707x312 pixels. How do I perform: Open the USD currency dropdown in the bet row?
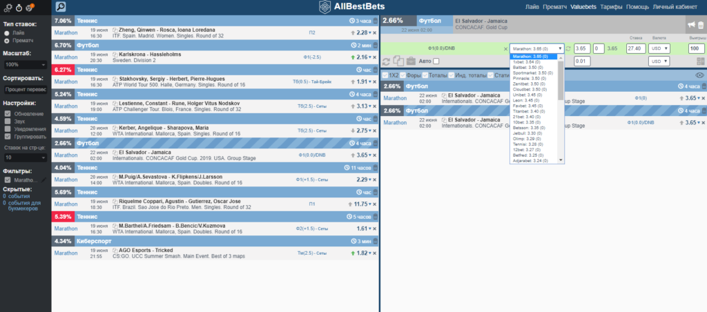click(659, 49)
